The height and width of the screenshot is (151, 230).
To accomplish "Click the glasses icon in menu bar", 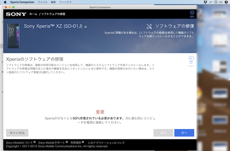I will tap(221, 2).
